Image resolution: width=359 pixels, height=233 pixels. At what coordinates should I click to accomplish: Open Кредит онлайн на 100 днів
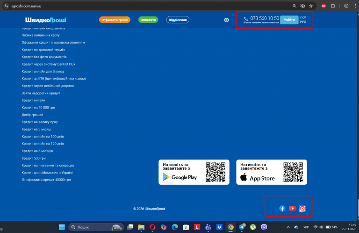click(x=43, y=137)
